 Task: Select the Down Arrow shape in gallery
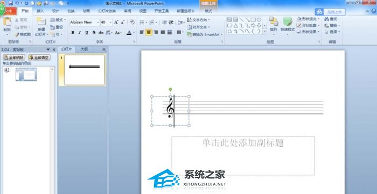(259, 25)
